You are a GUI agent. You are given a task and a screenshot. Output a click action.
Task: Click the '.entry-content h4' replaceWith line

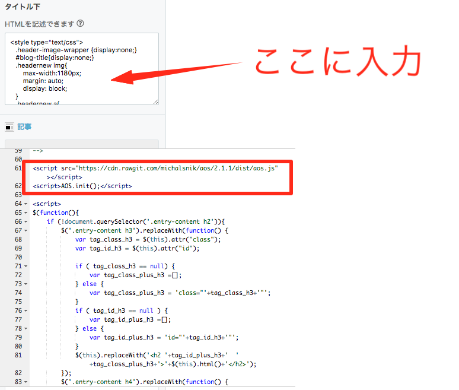pyautogui.click(x=145, y=382)
